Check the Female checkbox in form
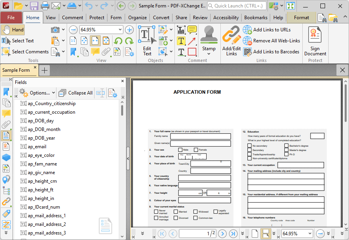This screenshot has width=349, height=240. click(196, 150)
